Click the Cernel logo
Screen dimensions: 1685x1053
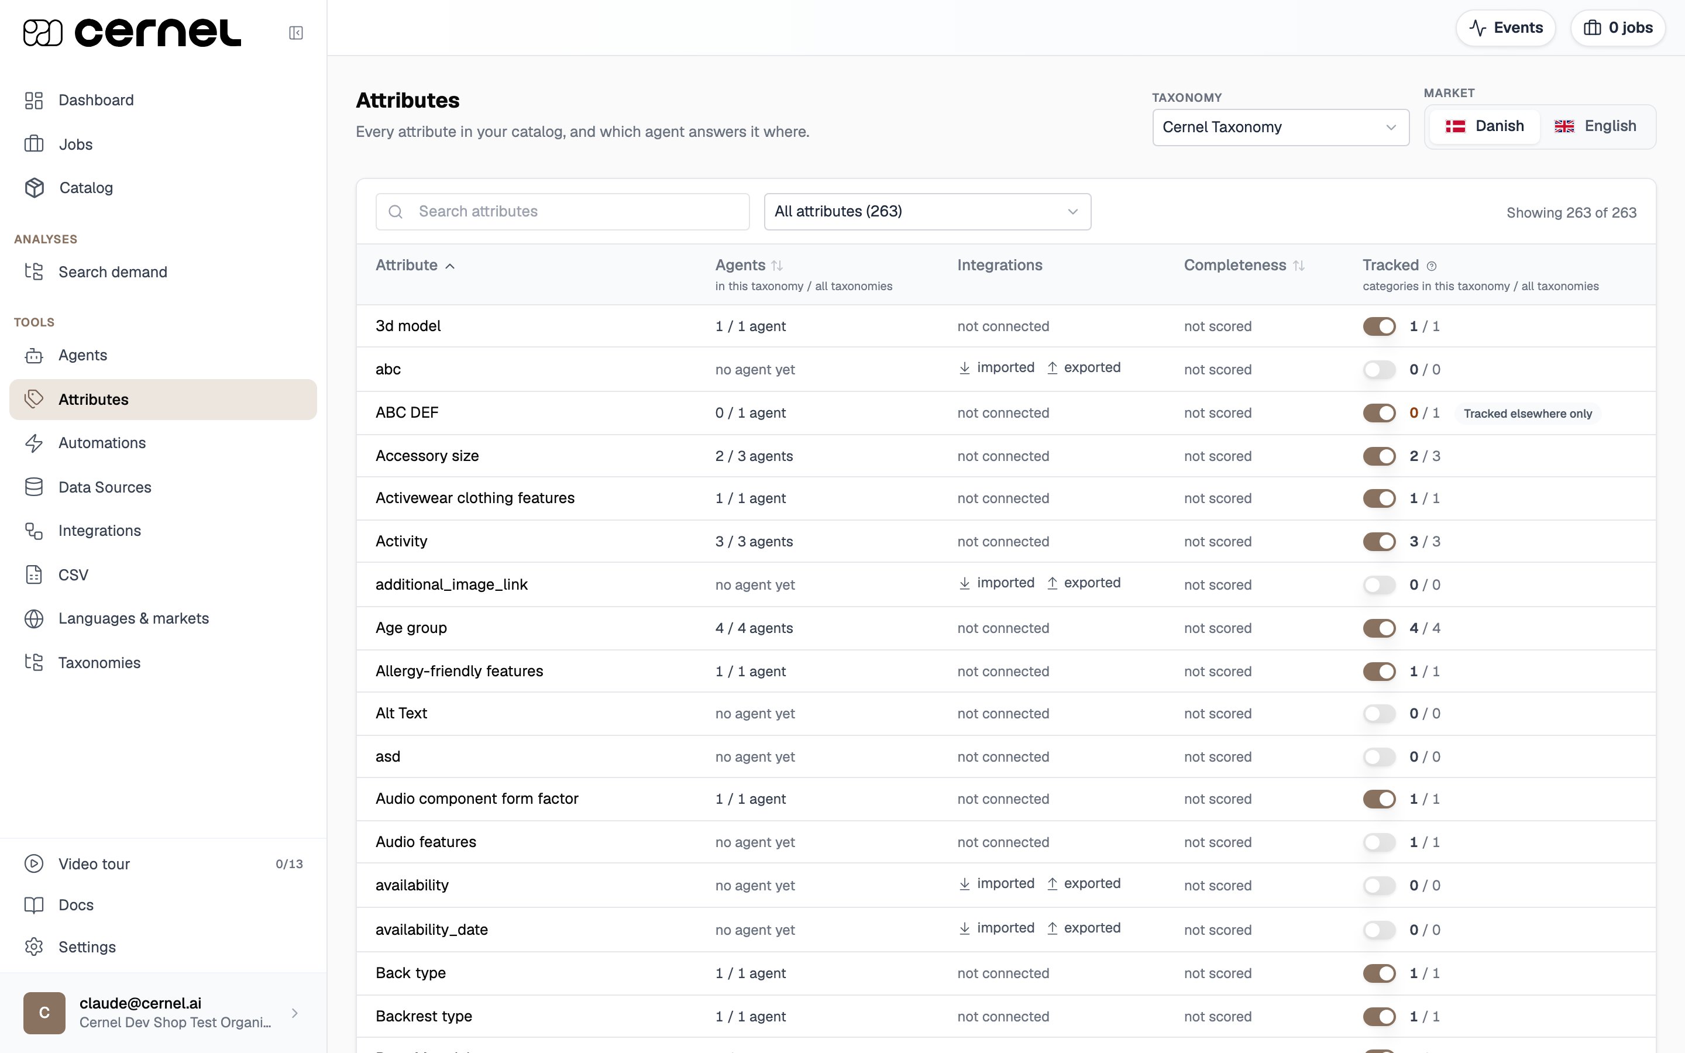point(132,33)
